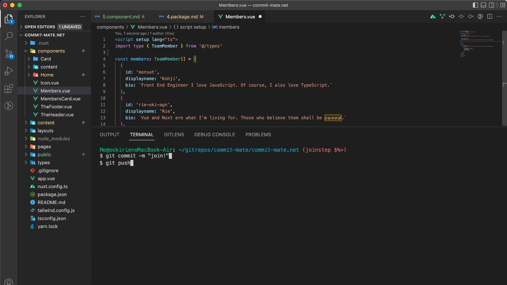
Task: Toggle the secondary side bar visibility
Action: pos(491,5)
